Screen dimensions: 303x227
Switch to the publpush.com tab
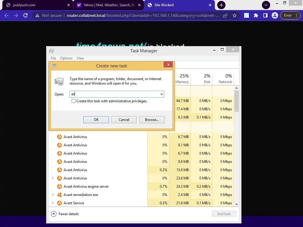coord(37,5)
